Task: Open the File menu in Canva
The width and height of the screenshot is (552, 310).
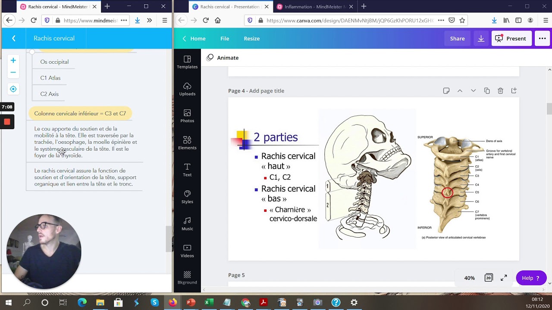Action: click(x=225, y=38)
